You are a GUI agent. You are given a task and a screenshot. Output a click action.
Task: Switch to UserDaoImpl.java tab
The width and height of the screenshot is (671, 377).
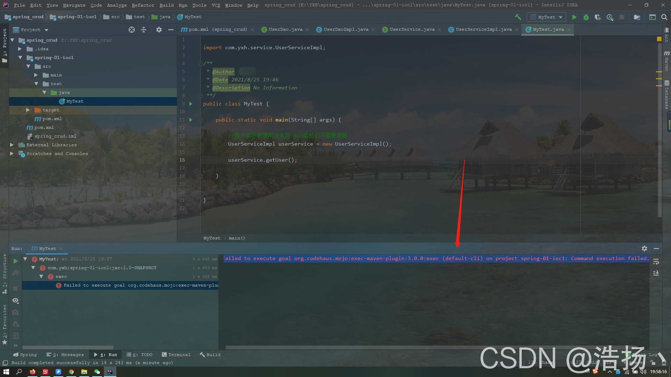coord(346,30)
